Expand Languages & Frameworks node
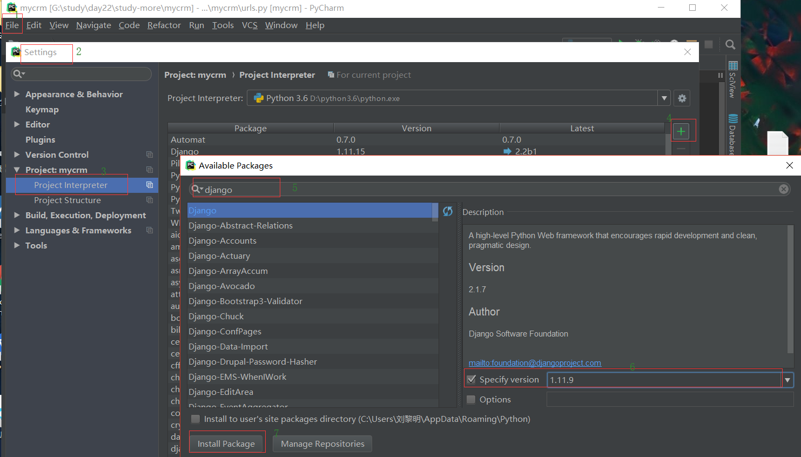The height and width of the screenshot is (457, 801). click(x=17, y=230)
